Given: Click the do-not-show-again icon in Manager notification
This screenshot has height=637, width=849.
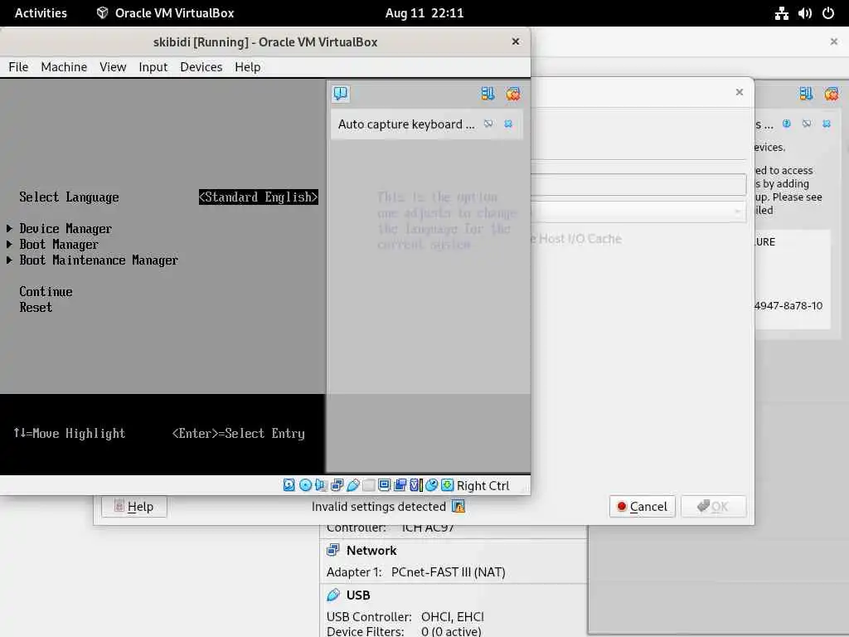Looking at the screenshot, I should [x=807, y=124].
